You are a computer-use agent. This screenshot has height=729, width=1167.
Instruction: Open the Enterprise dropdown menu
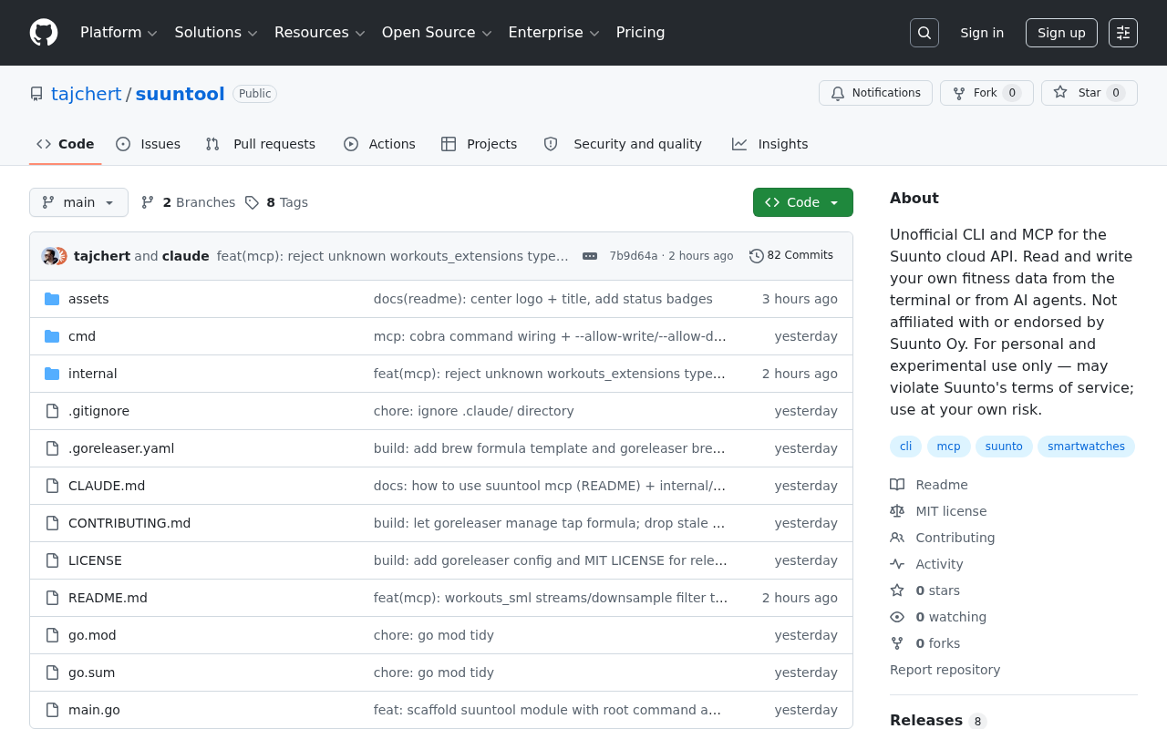(553, 33)
